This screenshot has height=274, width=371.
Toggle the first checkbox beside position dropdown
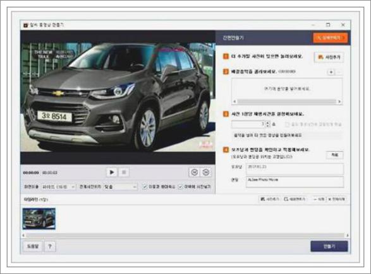[145, 186]
